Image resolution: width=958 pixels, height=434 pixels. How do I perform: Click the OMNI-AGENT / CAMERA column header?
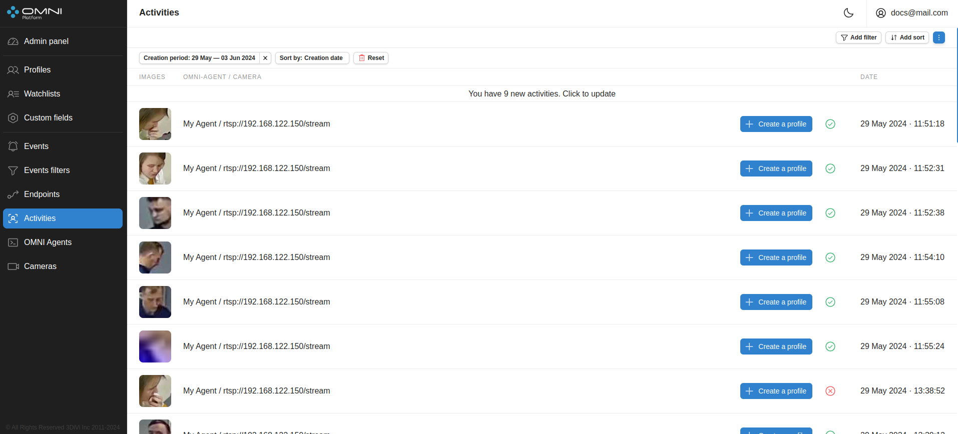222,77
